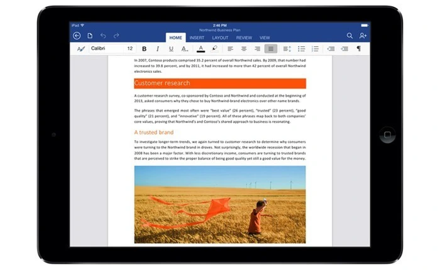This screenshot has height=270, width=440.
Task: Open the Styles brush icon
Action: click(x=81, y=49)
